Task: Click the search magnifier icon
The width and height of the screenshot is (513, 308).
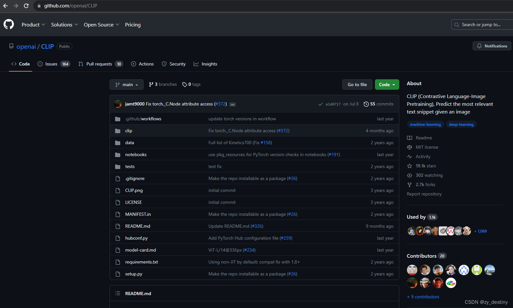Action: point(457,25)
